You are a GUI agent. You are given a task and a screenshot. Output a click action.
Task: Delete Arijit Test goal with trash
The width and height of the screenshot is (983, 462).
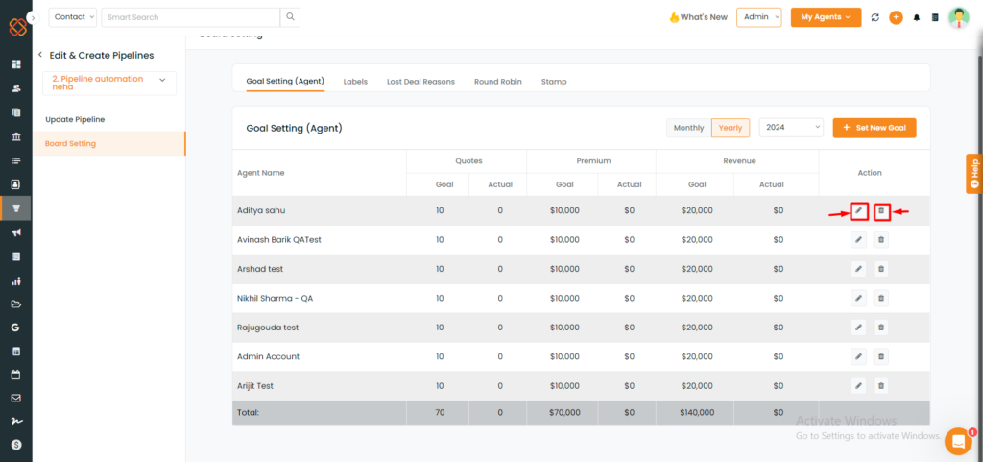click(881, 386)
